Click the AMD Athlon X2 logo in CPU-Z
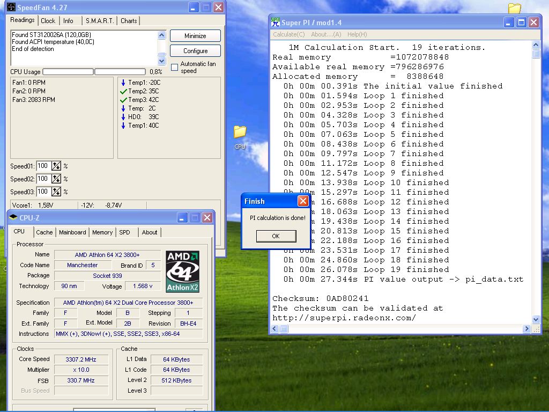This screenshot has width=549, height=412. 182,271
